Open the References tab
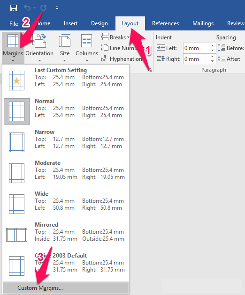The width and height of the screenshot is (245, 295). pyautogui.click(x=165, y=23)
